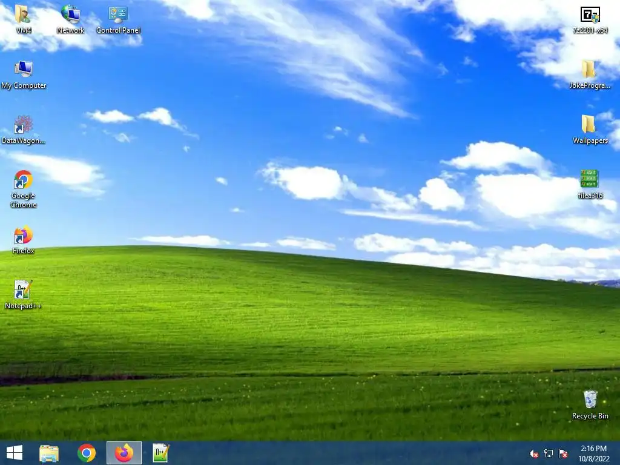Click the "Wallpapers" label text
620x465 pixels.
click(590, 140)
